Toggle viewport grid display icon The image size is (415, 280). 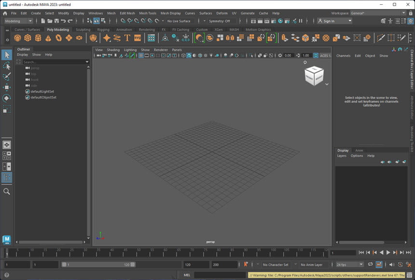(141, 56)
